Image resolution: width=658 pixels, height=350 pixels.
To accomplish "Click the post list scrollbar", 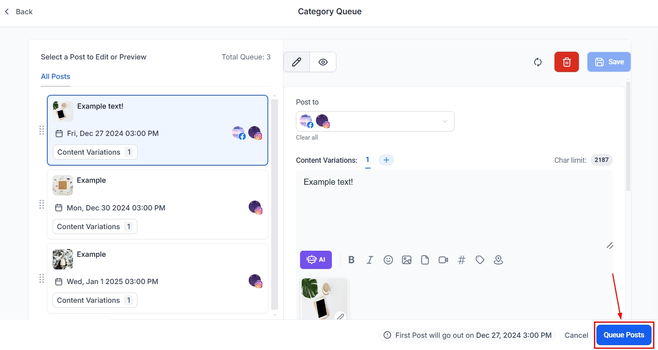I will tap(274, 203).
